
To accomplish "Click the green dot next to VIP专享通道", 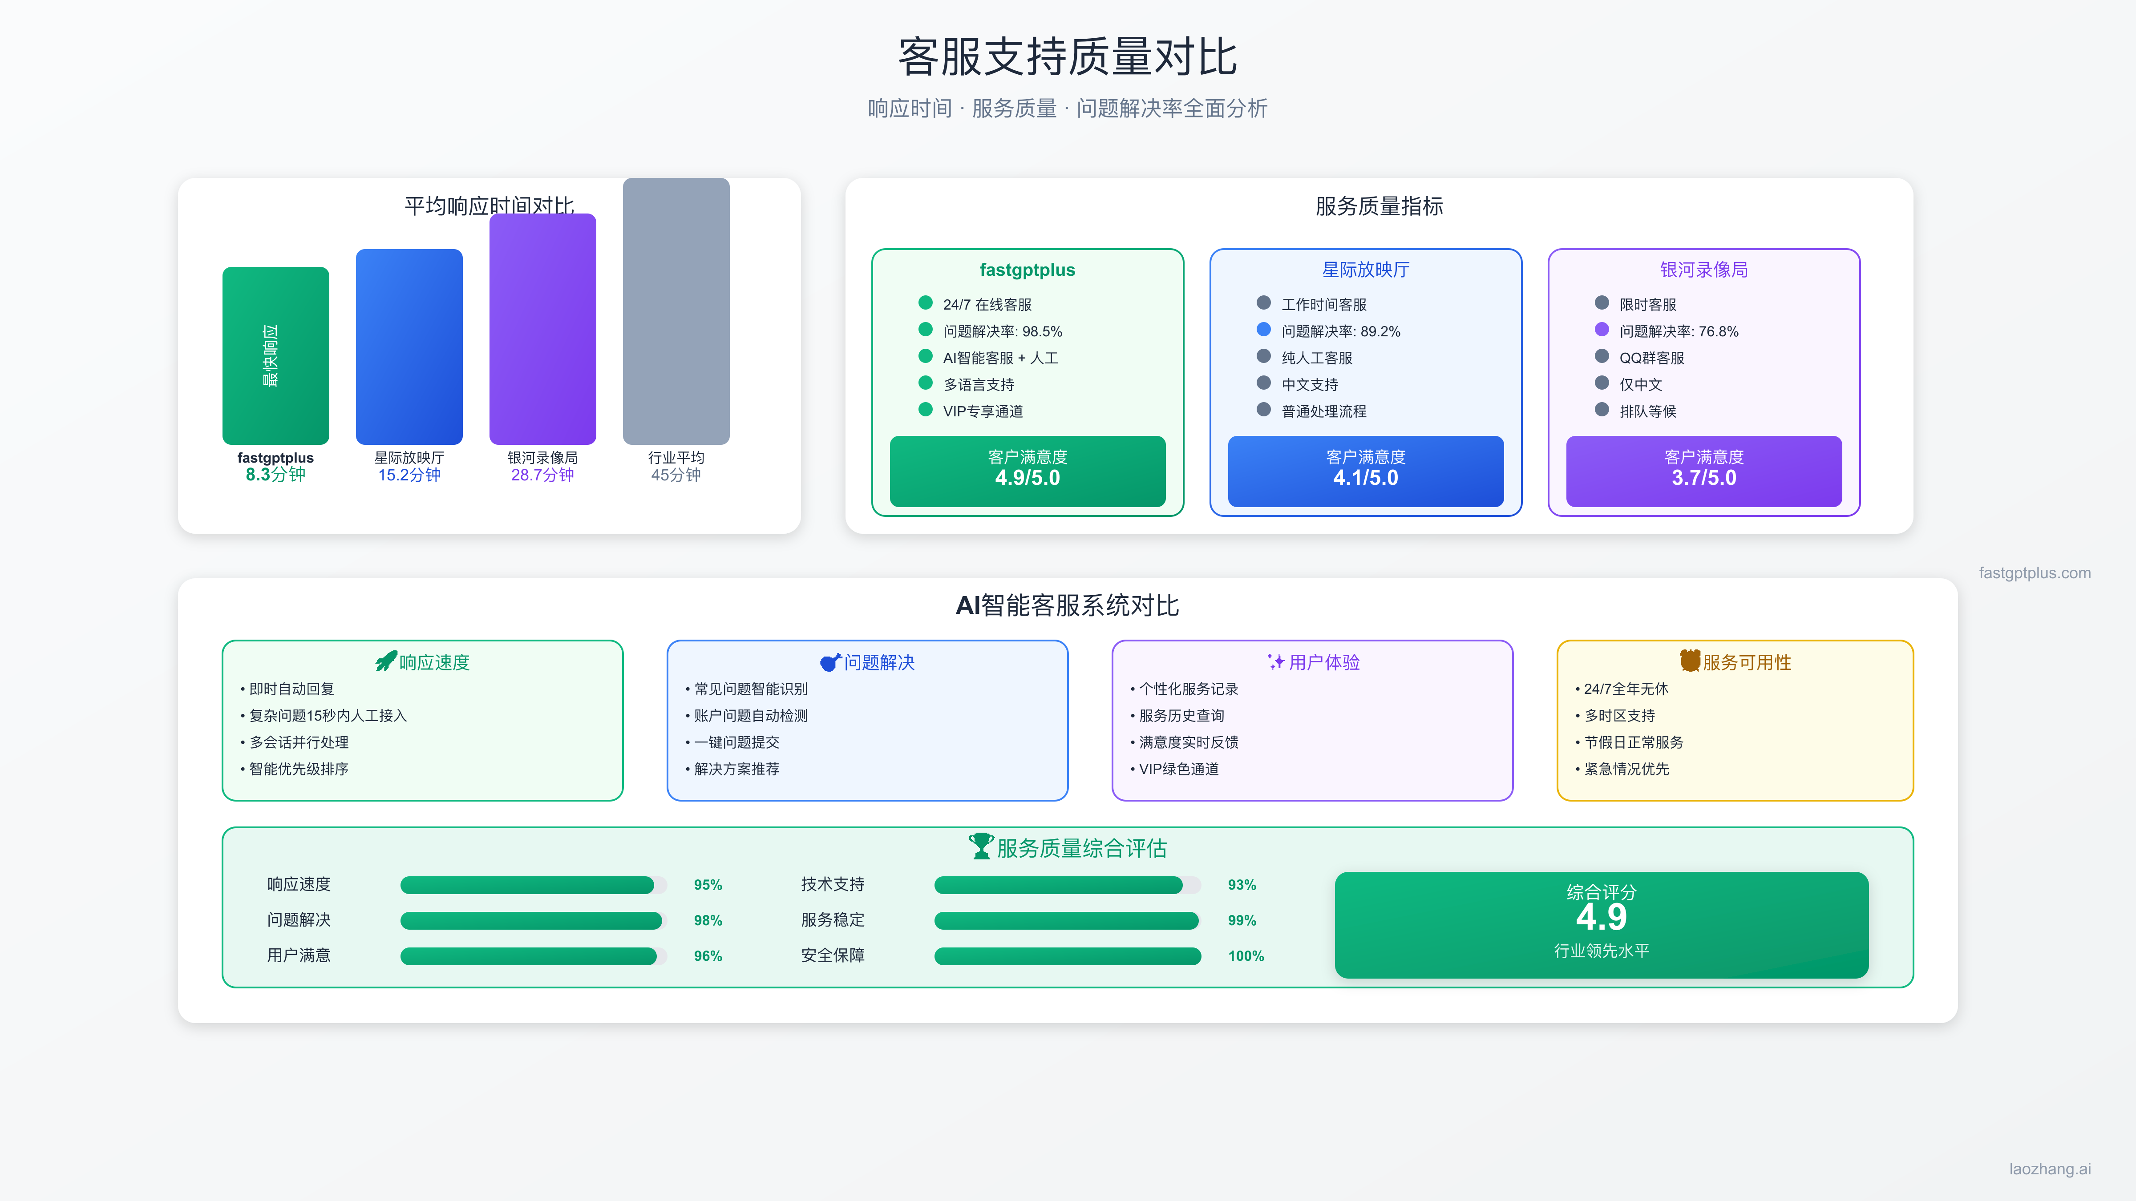I will (x=926, y=409).
